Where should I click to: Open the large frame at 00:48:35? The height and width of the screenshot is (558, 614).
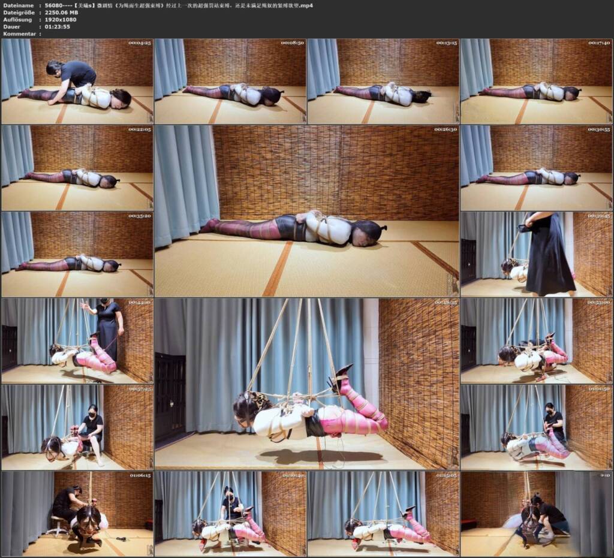point(306,384)
